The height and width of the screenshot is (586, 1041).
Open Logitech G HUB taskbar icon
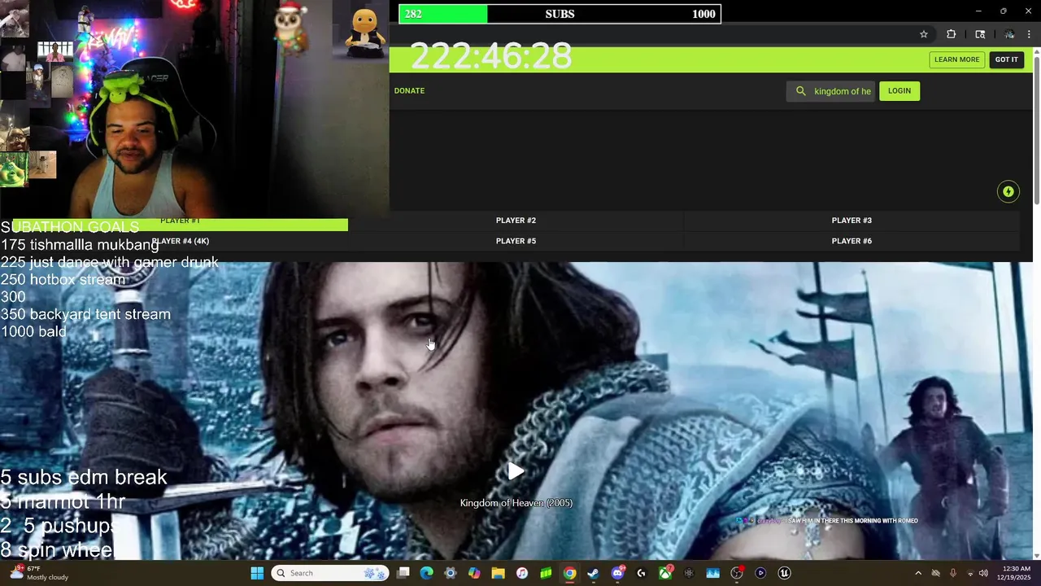(641, 573)
